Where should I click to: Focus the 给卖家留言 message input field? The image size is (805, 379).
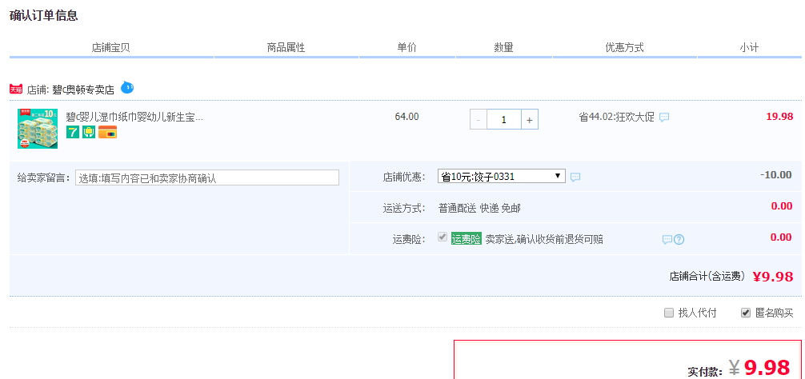tap(206, 178)
